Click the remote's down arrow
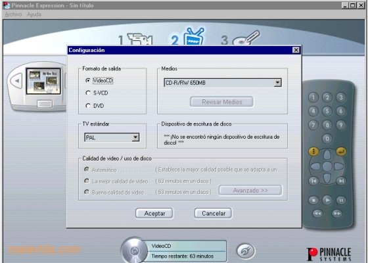Viewport: 368px width, 263px height. (327, 178)
